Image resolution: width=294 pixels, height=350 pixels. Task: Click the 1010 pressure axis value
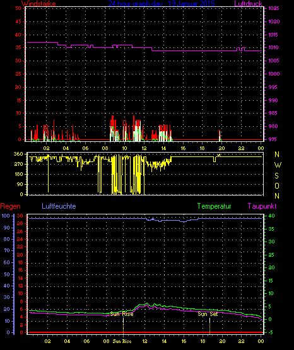pos(273,47)
